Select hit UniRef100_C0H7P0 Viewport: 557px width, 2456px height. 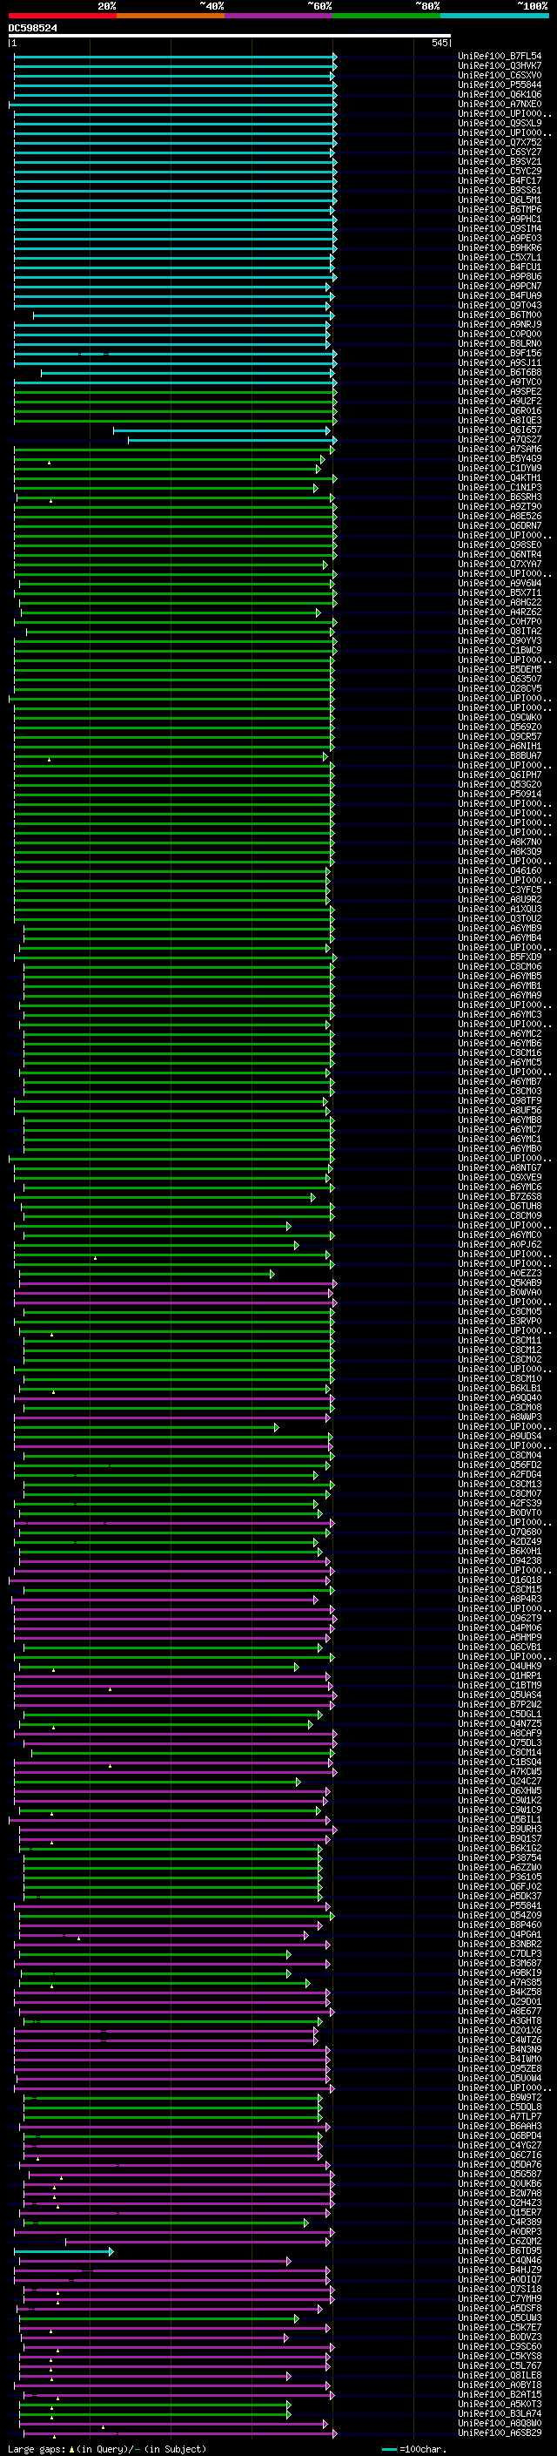tap(500, 623)
